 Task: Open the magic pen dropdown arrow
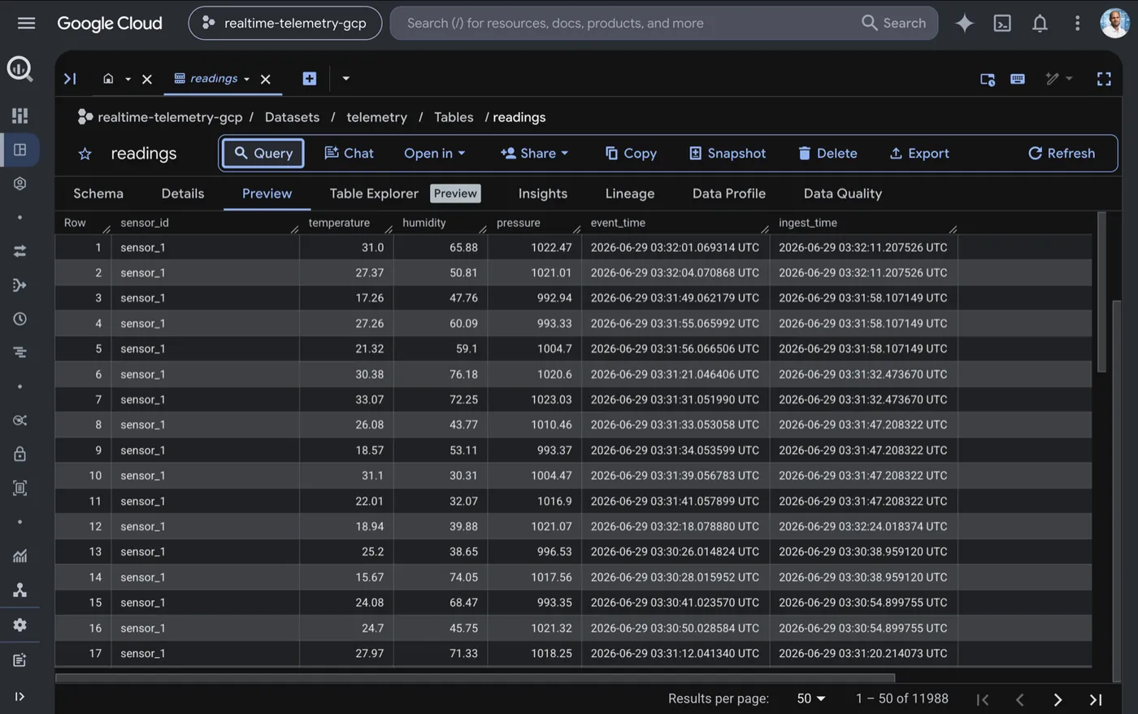1069,79
